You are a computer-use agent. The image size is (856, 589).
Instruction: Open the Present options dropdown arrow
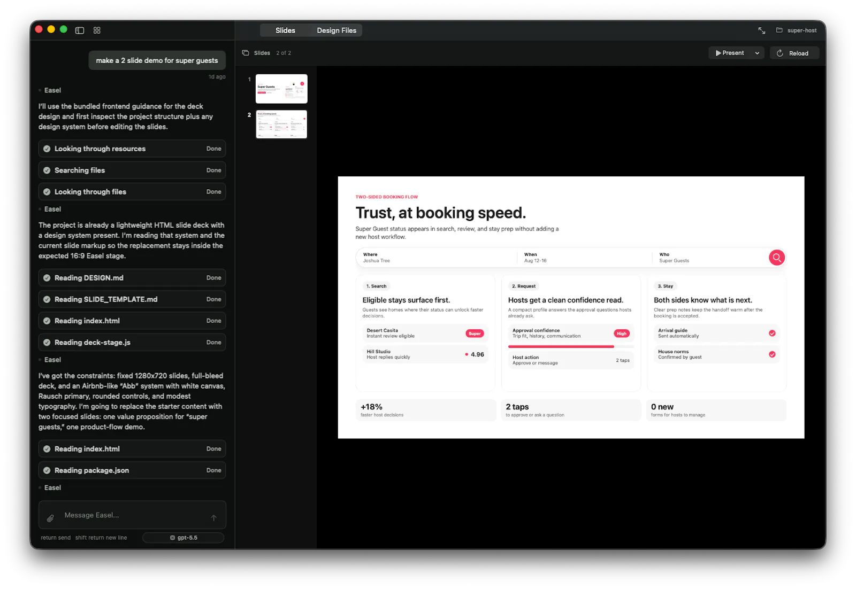pyautogui.click(x=757, y=53)
